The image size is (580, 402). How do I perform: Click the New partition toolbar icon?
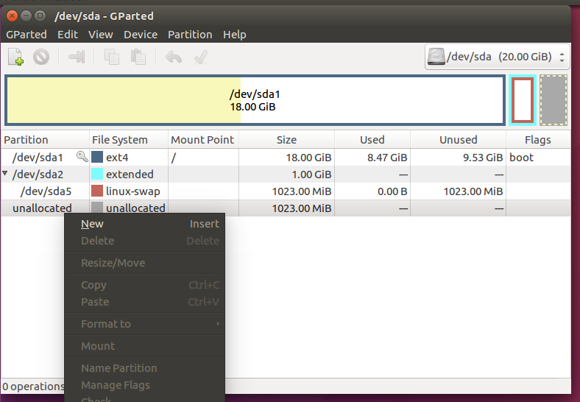(16, 57)
